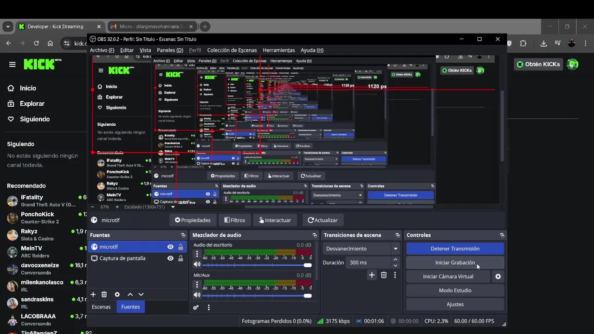Decrease transition duration stepper
Image resolution: width=594 pixels, height=334 pixels.
[395, 265]
